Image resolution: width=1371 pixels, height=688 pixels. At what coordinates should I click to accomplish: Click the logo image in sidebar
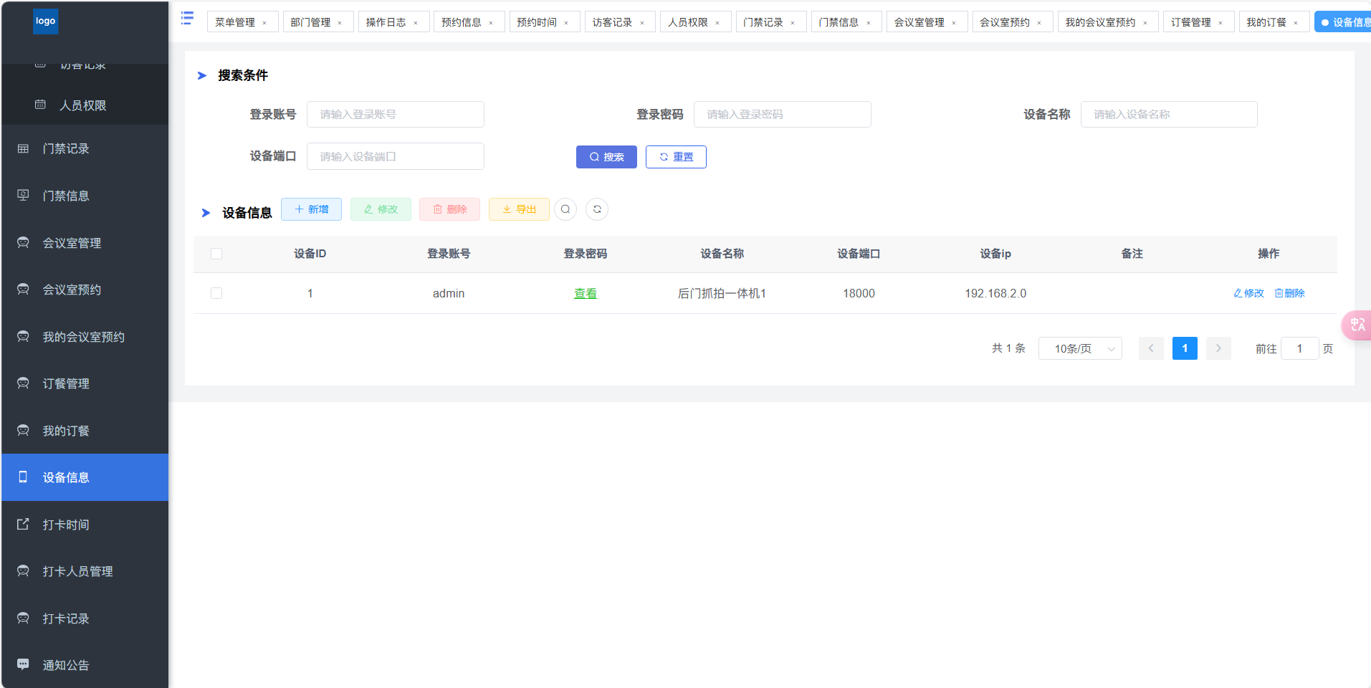[45, 21]
